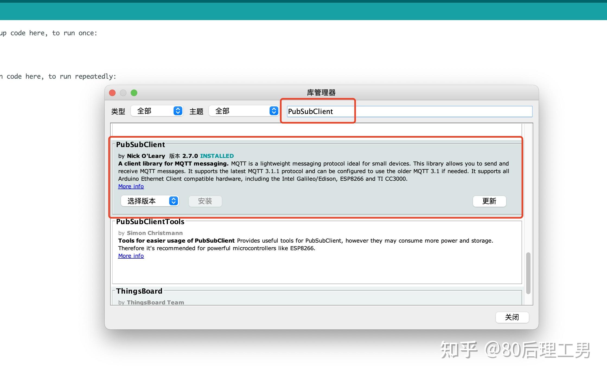Image resolution: width=607 pixels, height=375 pixels.
Task: Click the PubSubClient library title
Action: (x=140, y=145)
